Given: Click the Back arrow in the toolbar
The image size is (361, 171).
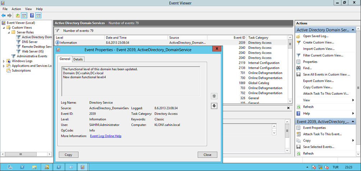Looking at the screenshot, I should (4, 16).
